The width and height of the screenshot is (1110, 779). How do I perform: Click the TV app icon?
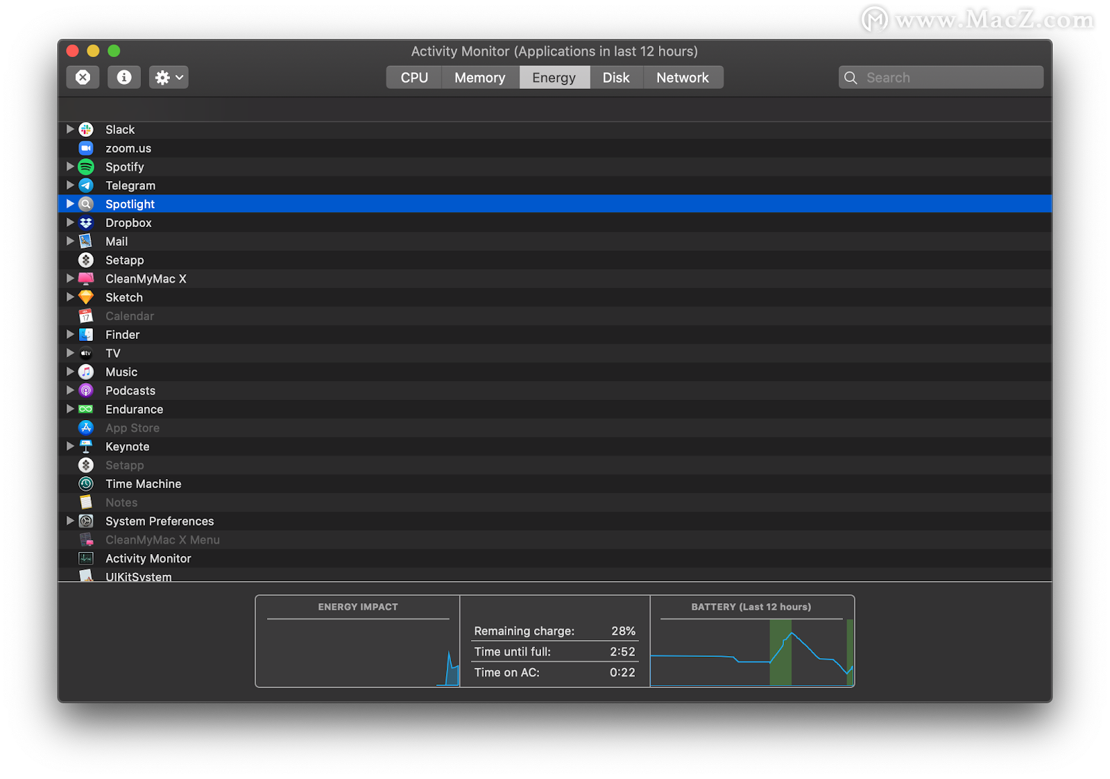tap(86, 353)
